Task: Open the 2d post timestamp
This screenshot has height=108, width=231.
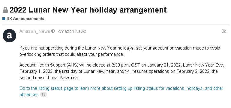Action: (x=224, y=31)
